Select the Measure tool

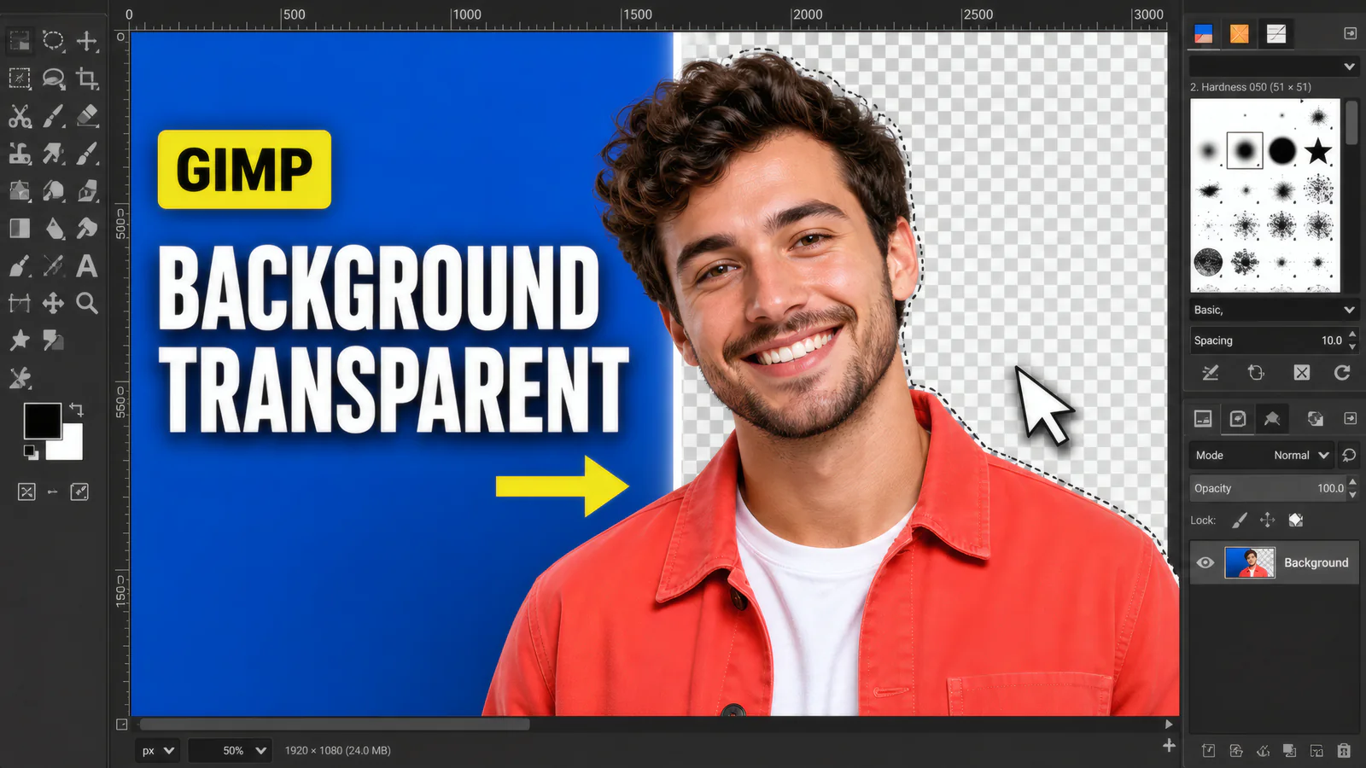click(x=20, y=303)
